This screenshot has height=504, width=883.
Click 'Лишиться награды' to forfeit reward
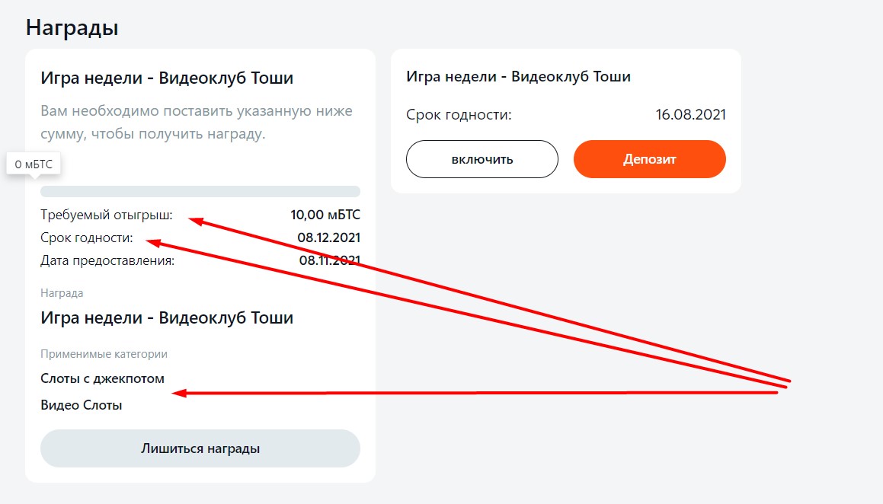pos(200,448)
